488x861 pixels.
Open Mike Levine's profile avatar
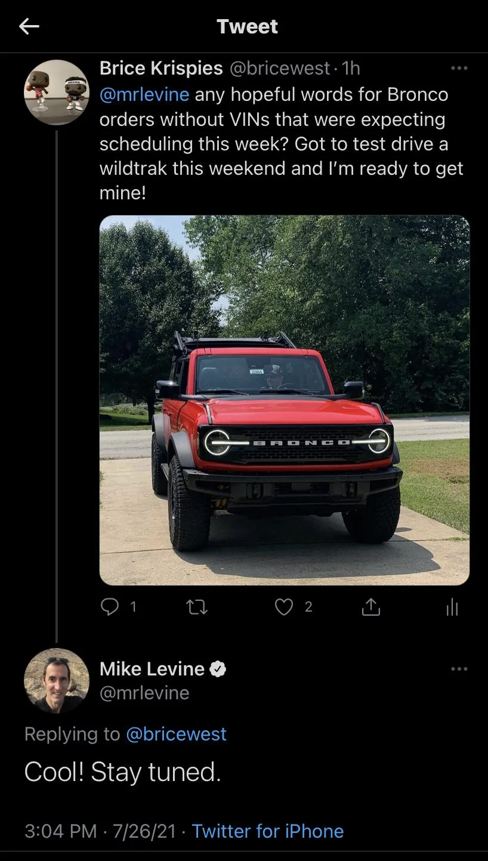click(x=57, y=681)
